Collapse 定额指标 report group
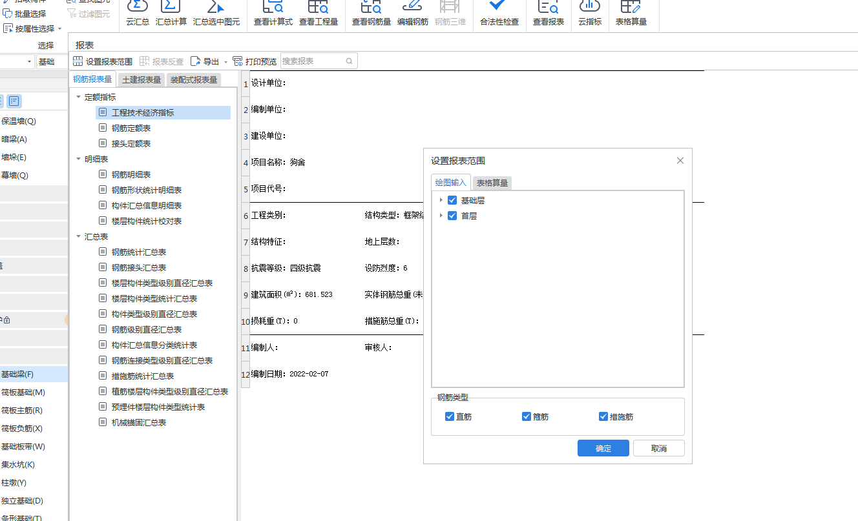The width and height of the screenshot is (858, 521). [x=78, y=97]
